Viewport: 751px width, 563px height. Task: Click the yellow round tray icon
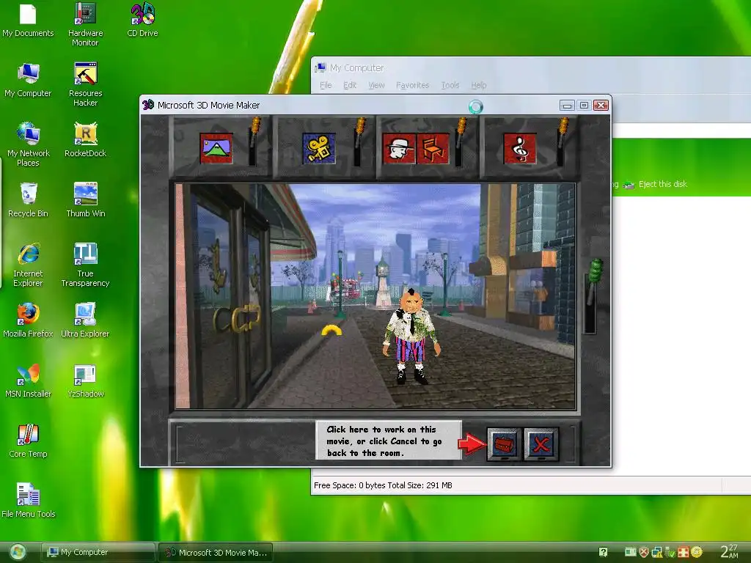pos(697,553)
